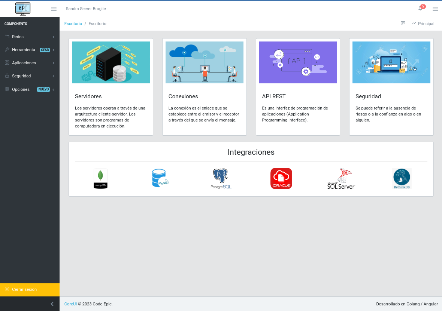This screenshot has width=442, height=311.
Task: Open the Seguridad card image
Action: (391, 62)
